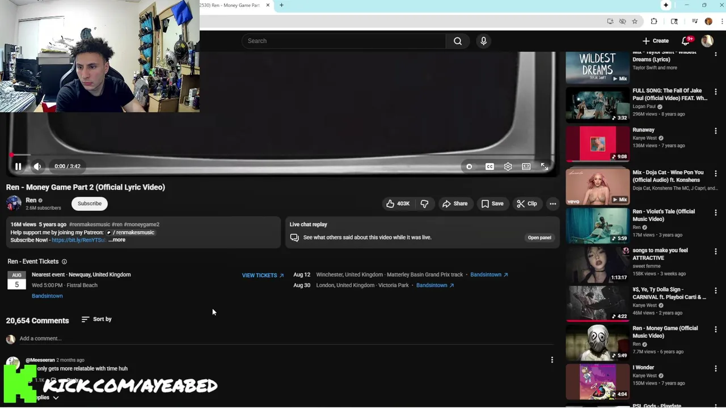Open the browser media controls icon
Image resolution: width=726 pixels, height=408 pixels.
pos(695,22)
